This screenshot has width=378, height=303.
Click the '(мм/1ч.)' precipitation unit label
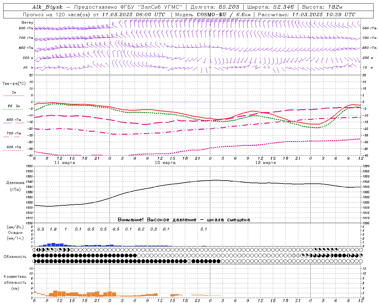(15, 238)
